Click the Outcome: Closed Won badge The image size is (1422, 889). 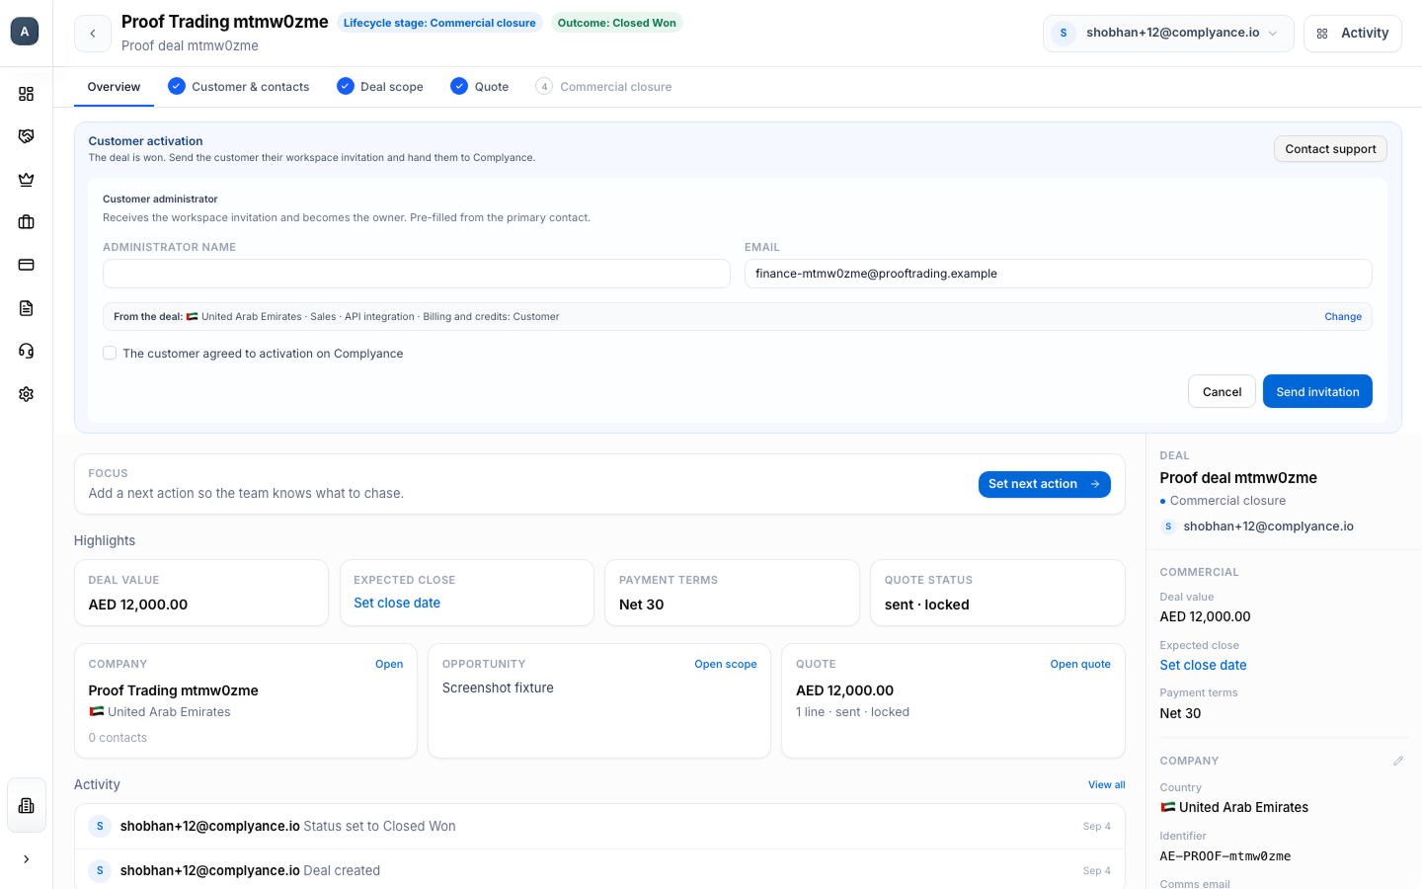pos(616,23)
